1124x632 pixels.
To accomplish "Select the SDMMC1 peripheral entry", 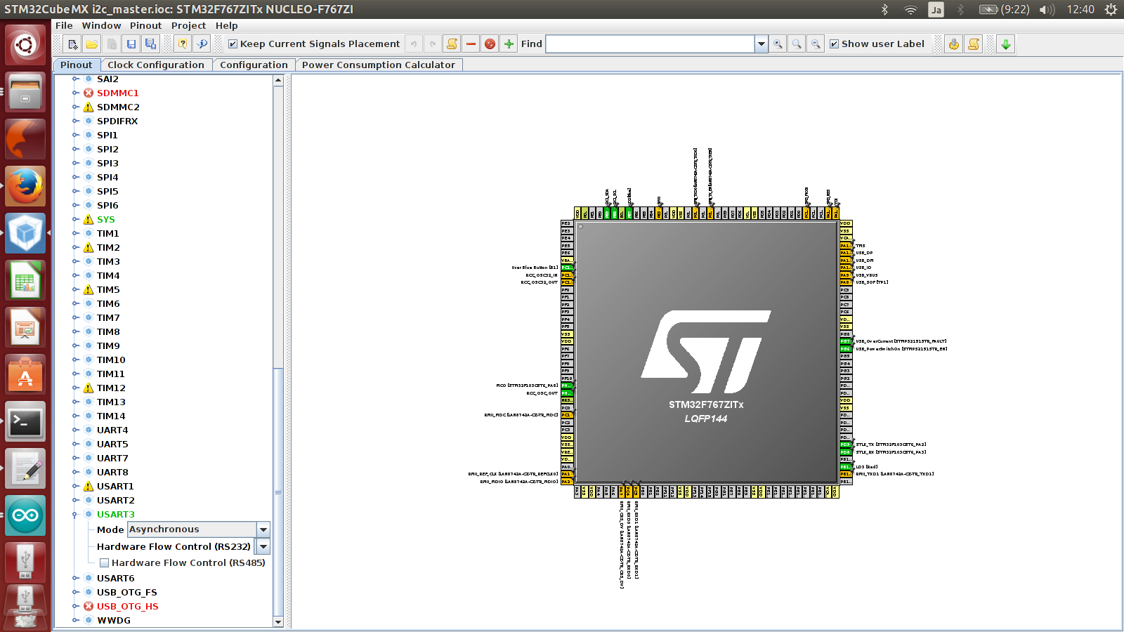I will (117, 93).
